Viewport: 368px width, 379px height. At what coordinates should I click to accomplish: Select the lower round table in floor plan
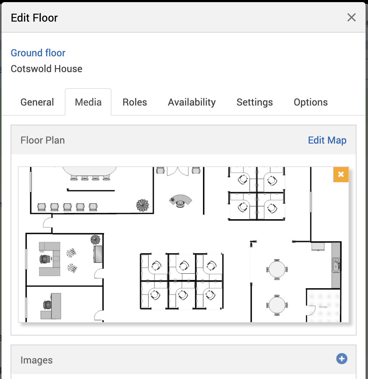[x=277, y=305]
